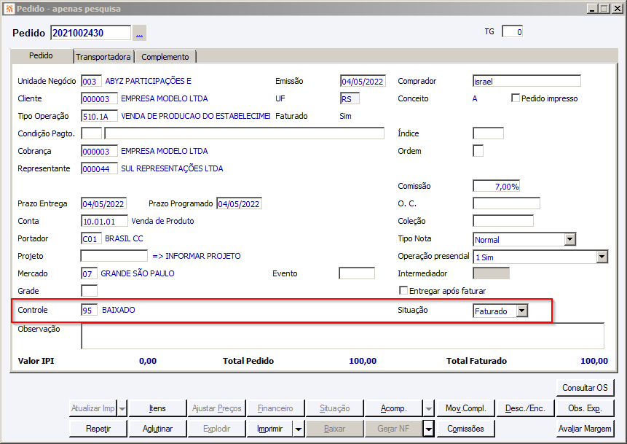
Task: Click the application icon in title bar
Action: tap(9, 9)
